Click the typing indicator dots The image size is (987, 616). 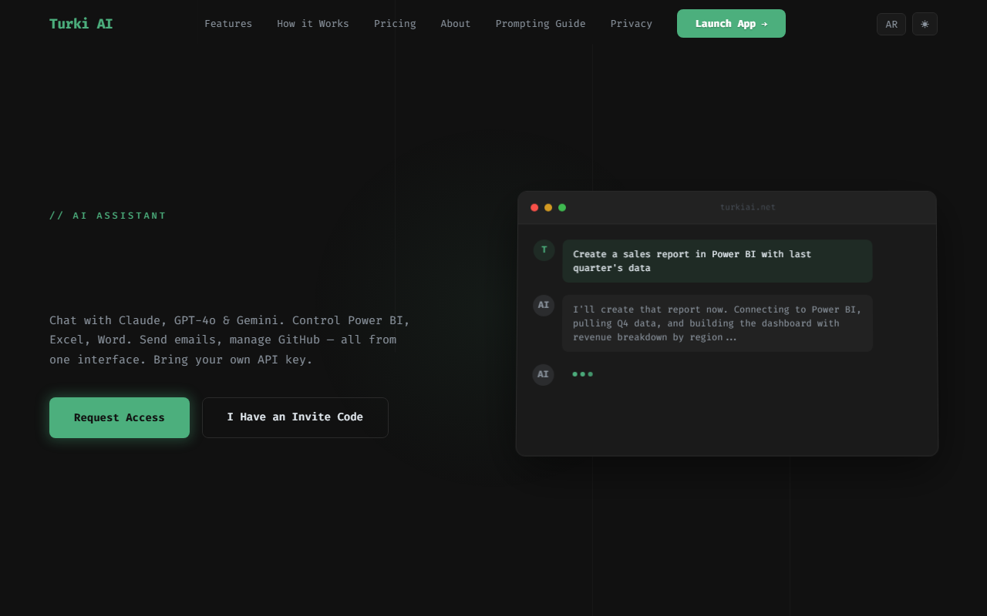[x=582, y=374]
